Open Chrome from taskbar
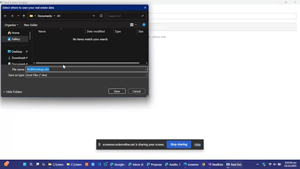Screen dimensions: 300x169 [203, 165]
